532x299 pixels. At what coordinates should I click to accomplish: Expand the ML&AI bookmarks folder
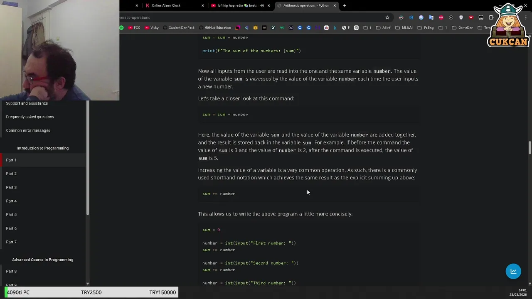click(x=404, y=28)
